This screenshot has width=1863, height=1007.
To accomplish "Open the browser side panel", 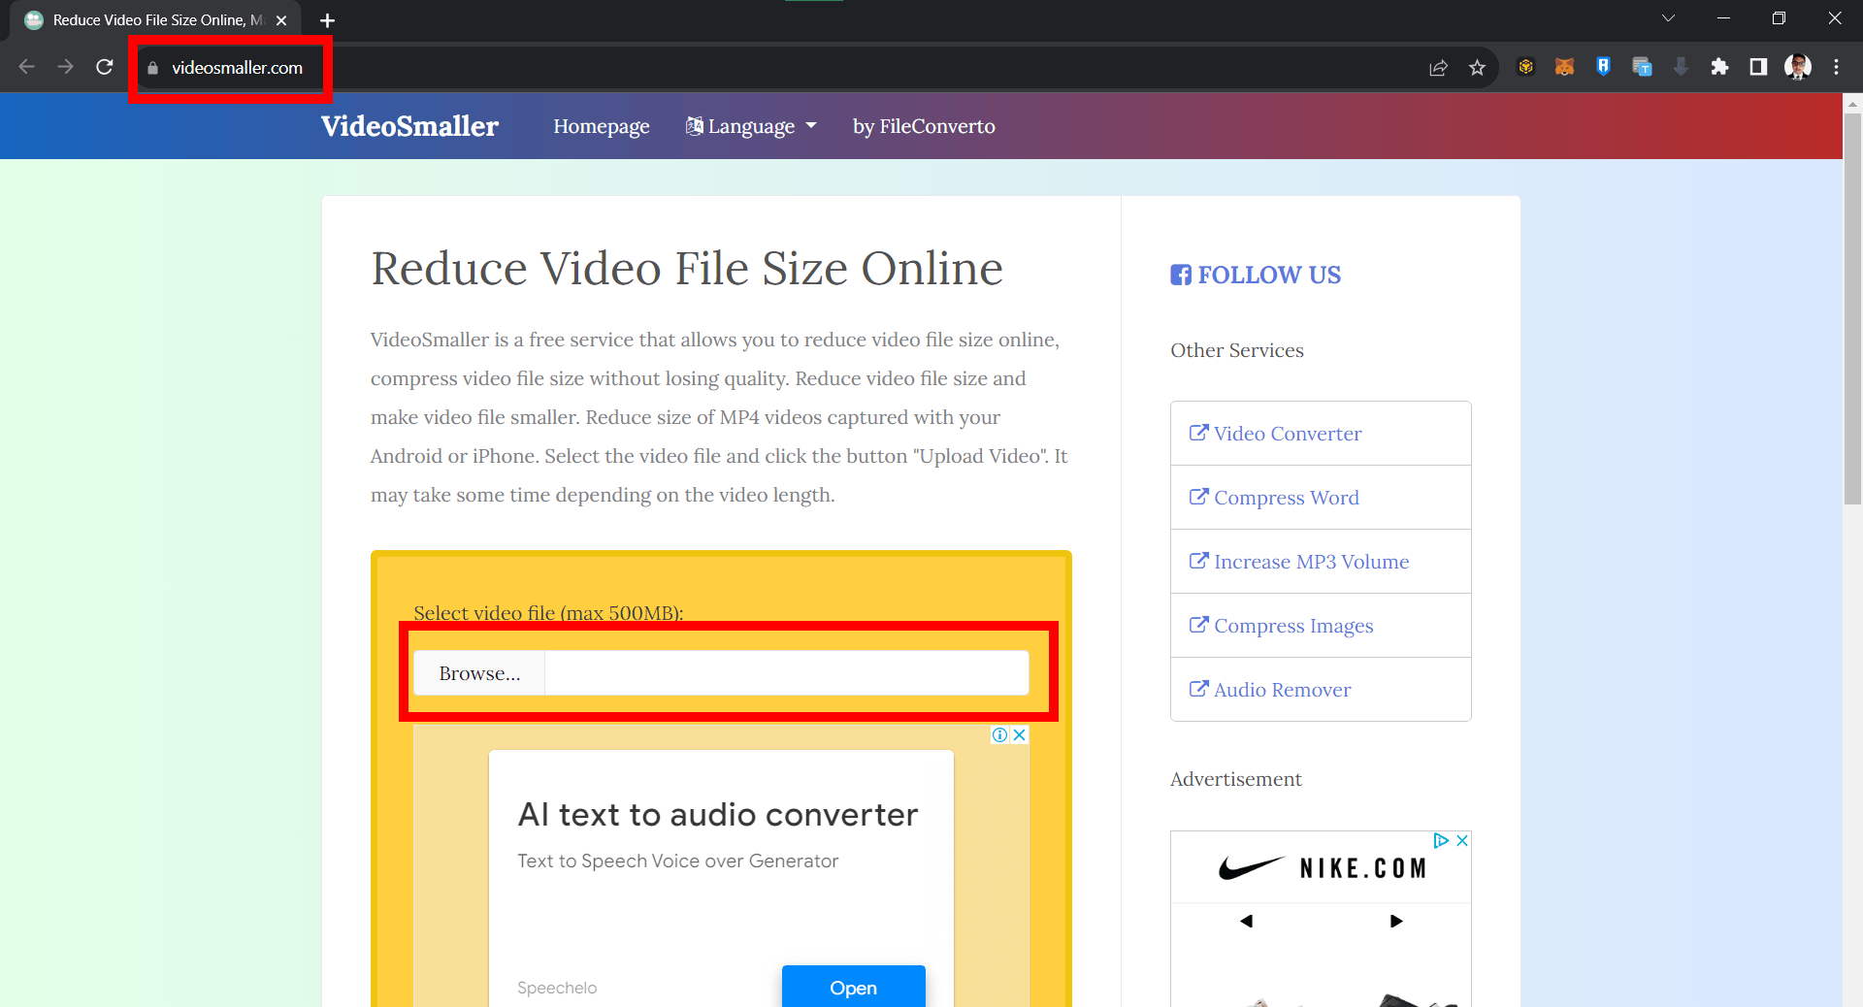I will [1759, 67].
